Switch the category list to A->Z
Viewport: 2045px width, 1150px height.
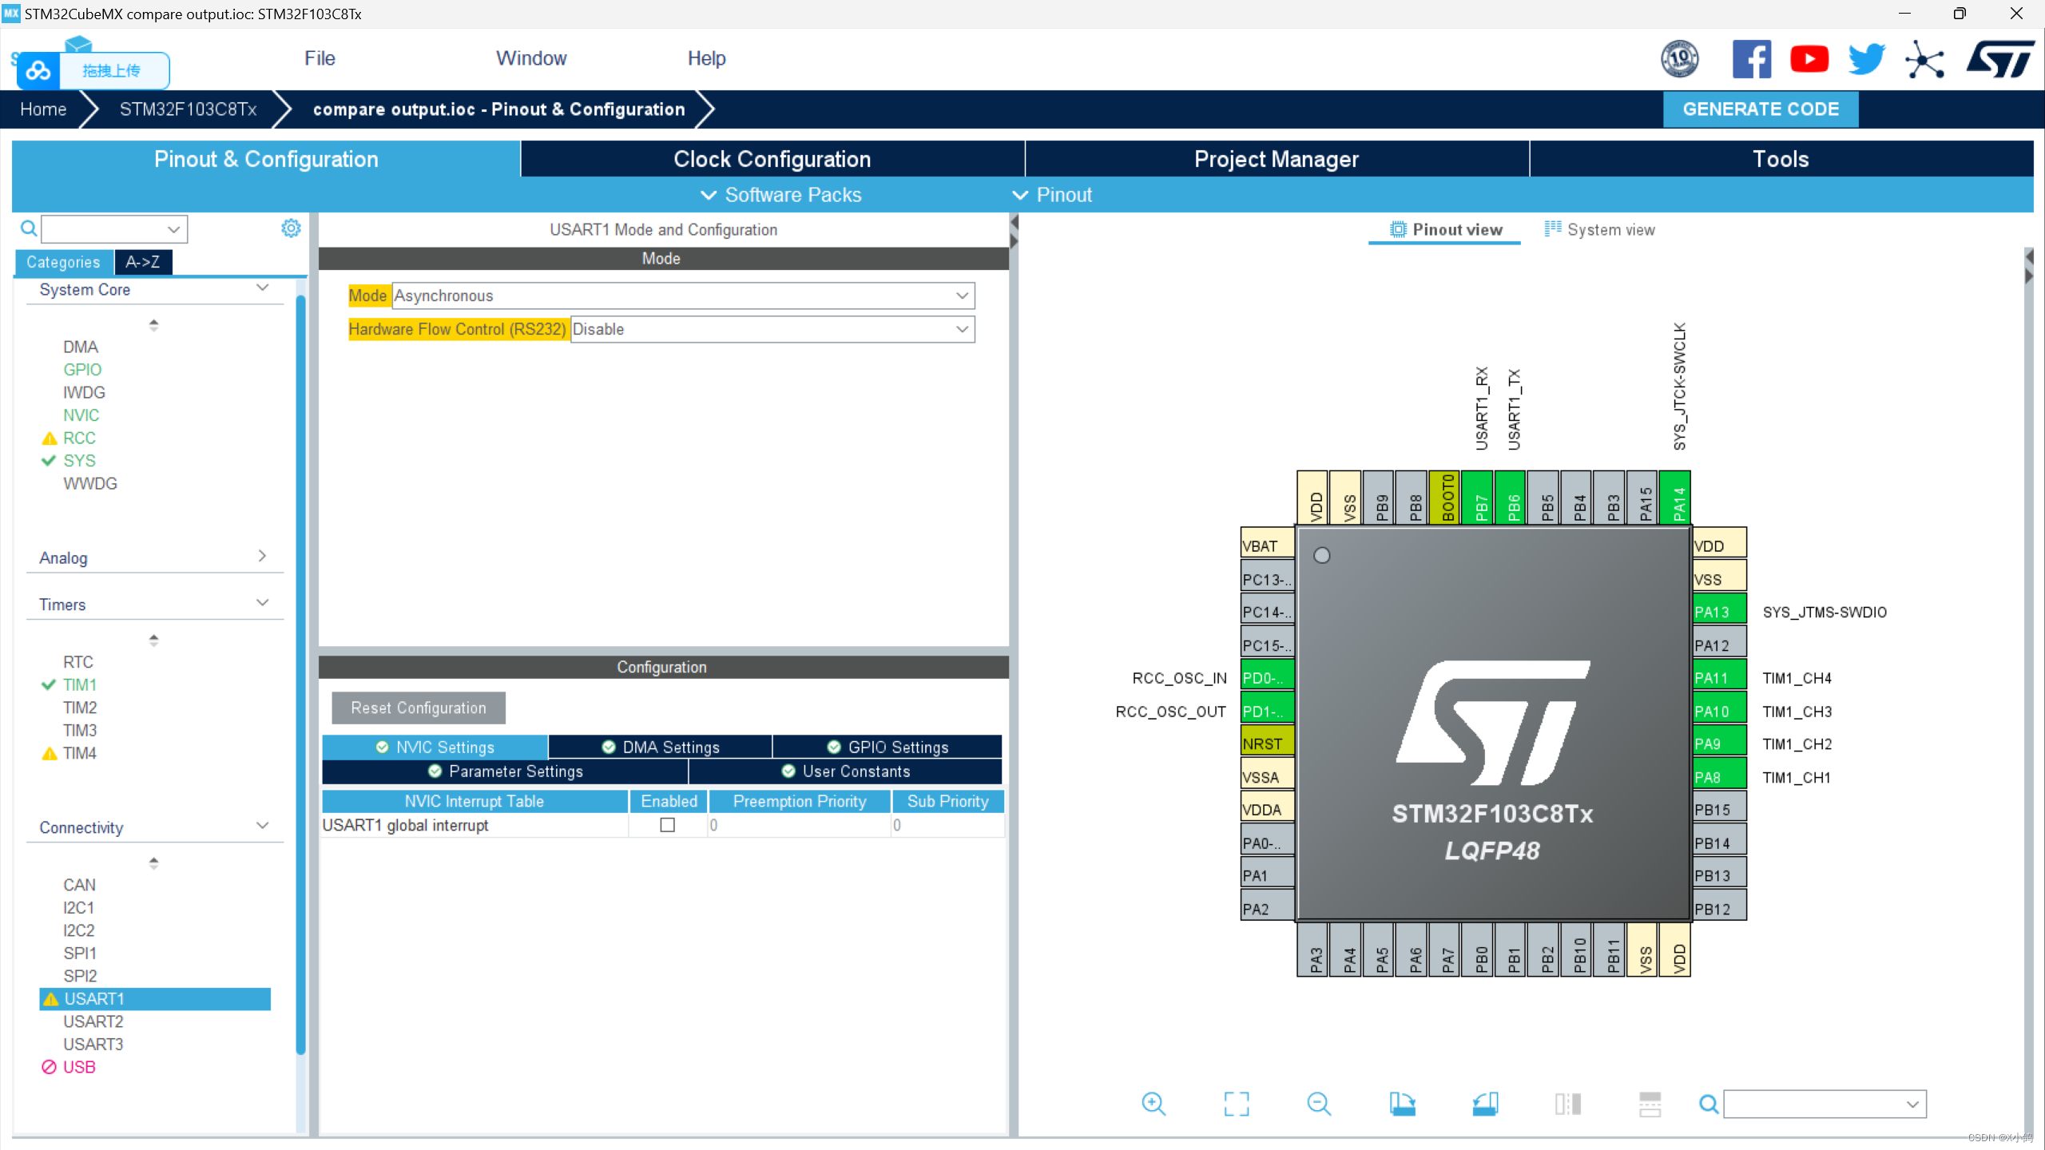point(142,262)
